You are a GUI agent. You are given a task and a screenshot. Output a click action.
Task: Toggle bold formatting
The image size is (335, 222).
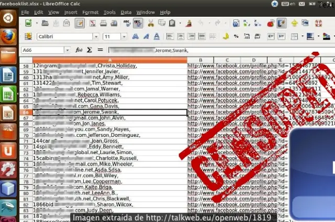(x=135, y=37)
